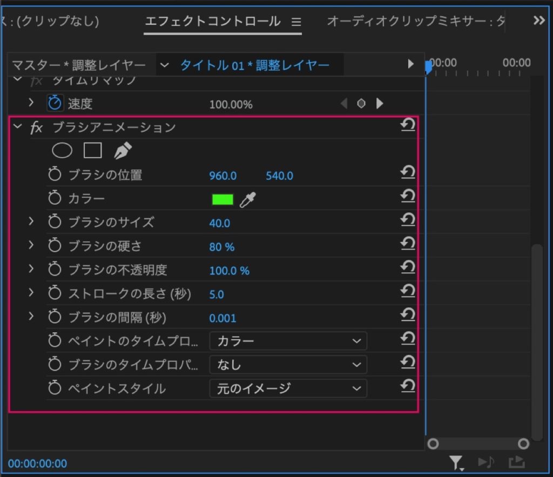Reset the ペイントスタイル parameter
The image size is (553, 477).
pos(408,386)
